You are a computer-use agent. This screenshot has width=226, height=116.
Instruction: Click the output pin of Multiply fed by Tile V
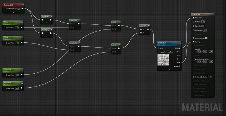coord(79,46)
